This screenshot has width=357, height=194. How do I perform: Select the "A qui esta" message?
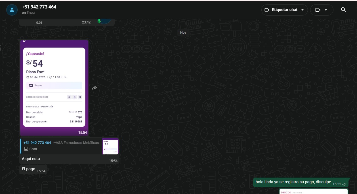tap(31, 159)
